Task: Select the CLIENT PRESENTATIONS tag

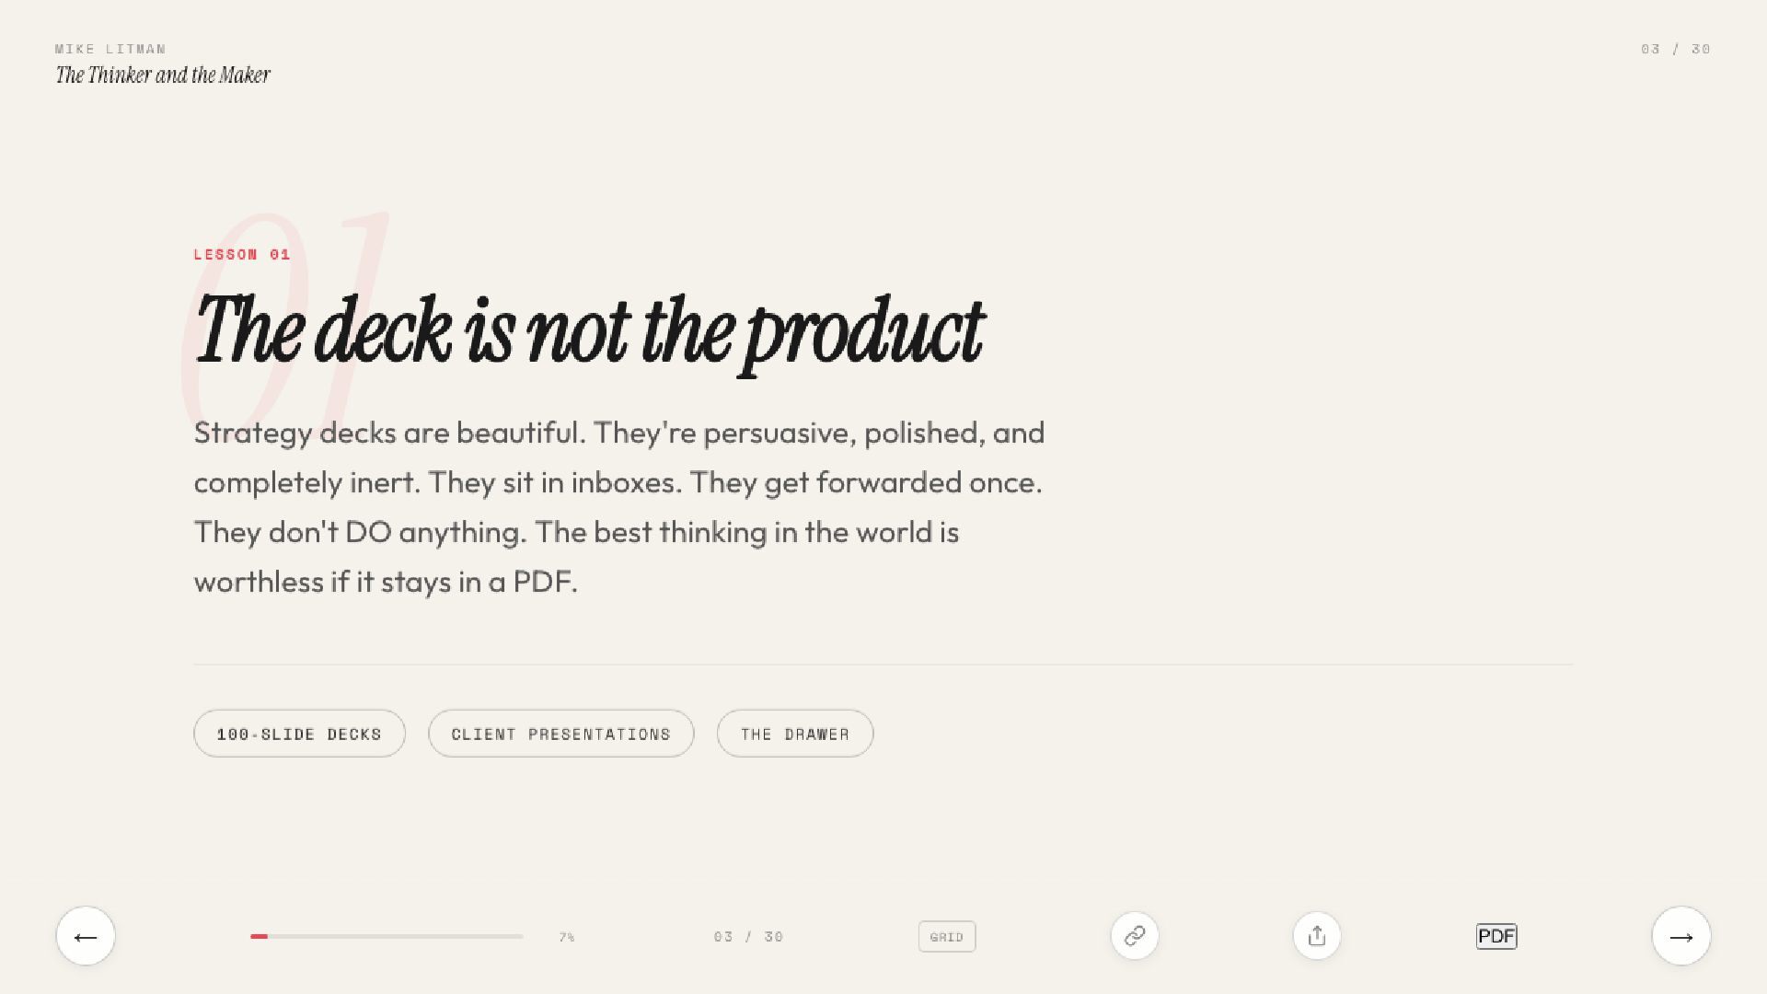Action: [x=561, y=734]
